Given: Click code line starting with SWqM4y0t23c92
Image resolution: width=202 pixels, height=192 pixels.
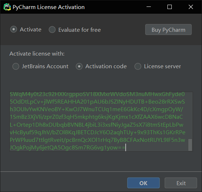Looking at the screenshot, I should coord(97,94).
